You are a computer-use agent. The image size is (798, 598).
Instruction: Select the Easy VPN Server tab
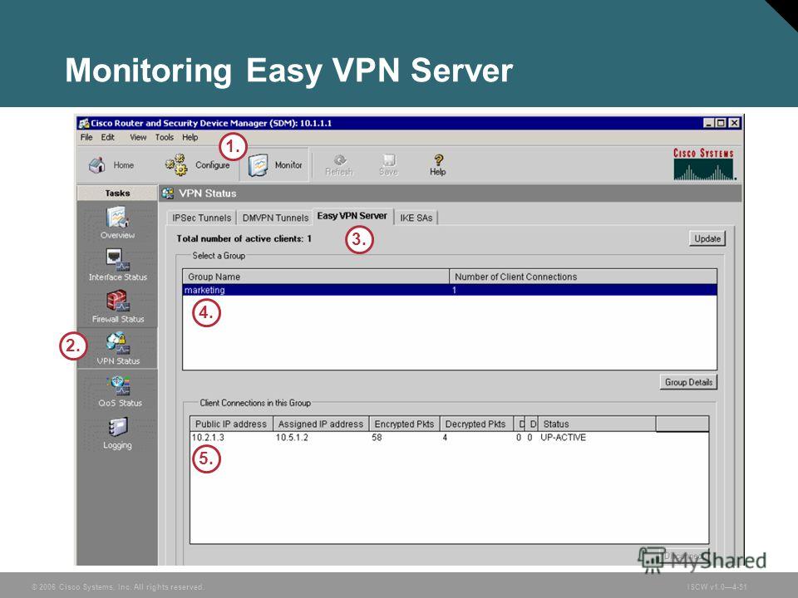352,216
